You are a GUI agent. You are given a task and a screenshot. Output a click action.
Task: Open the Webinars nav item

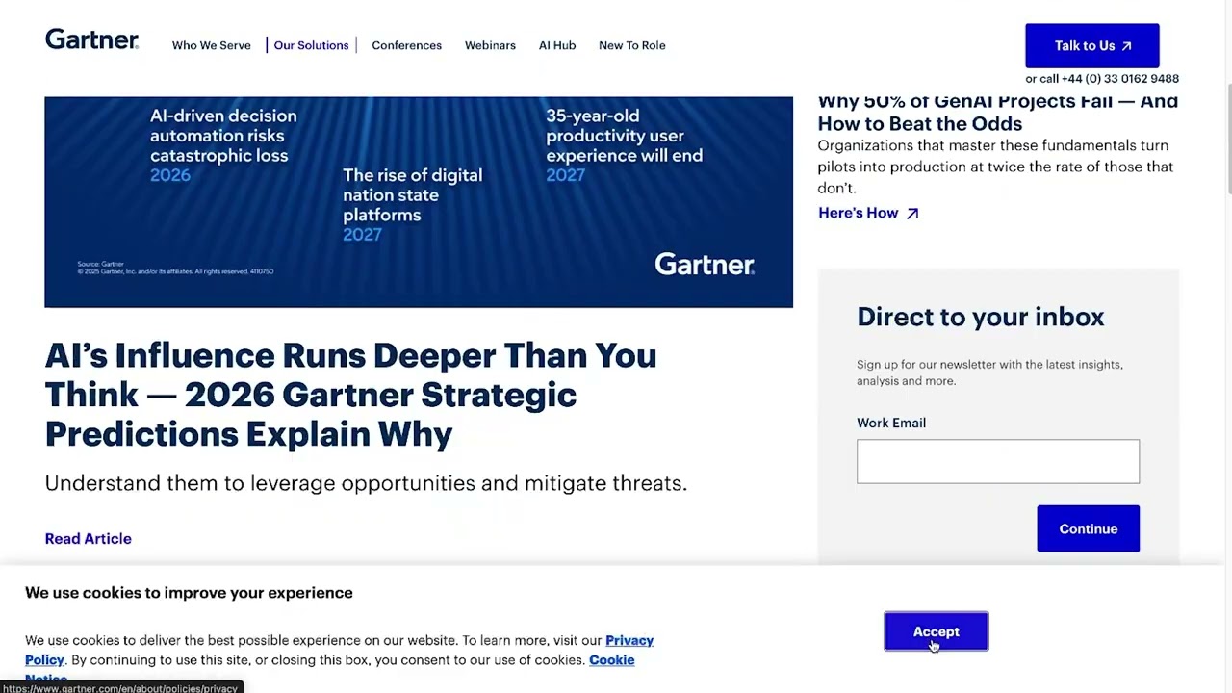point(490,45)
